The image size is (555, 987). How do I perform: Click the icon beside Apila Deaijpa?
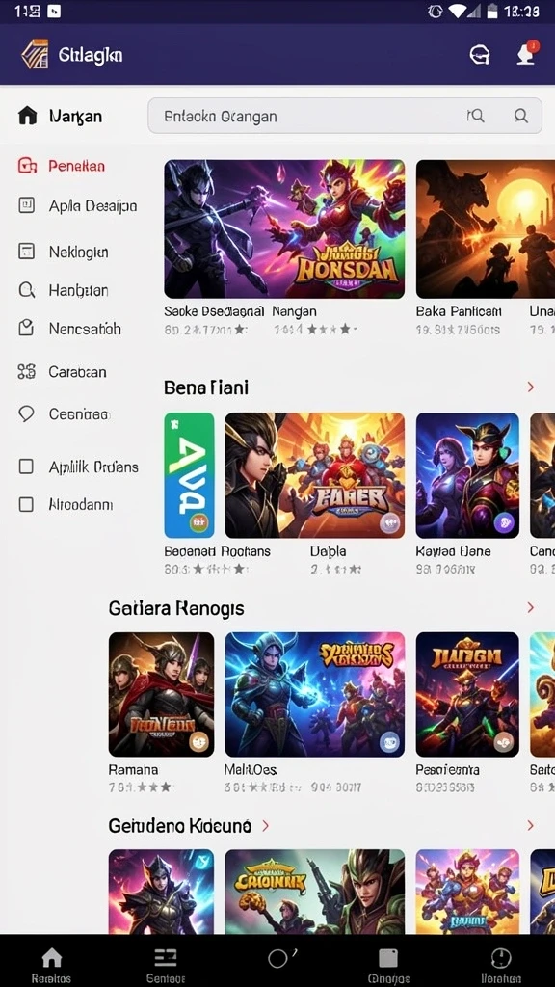(26, 205)
